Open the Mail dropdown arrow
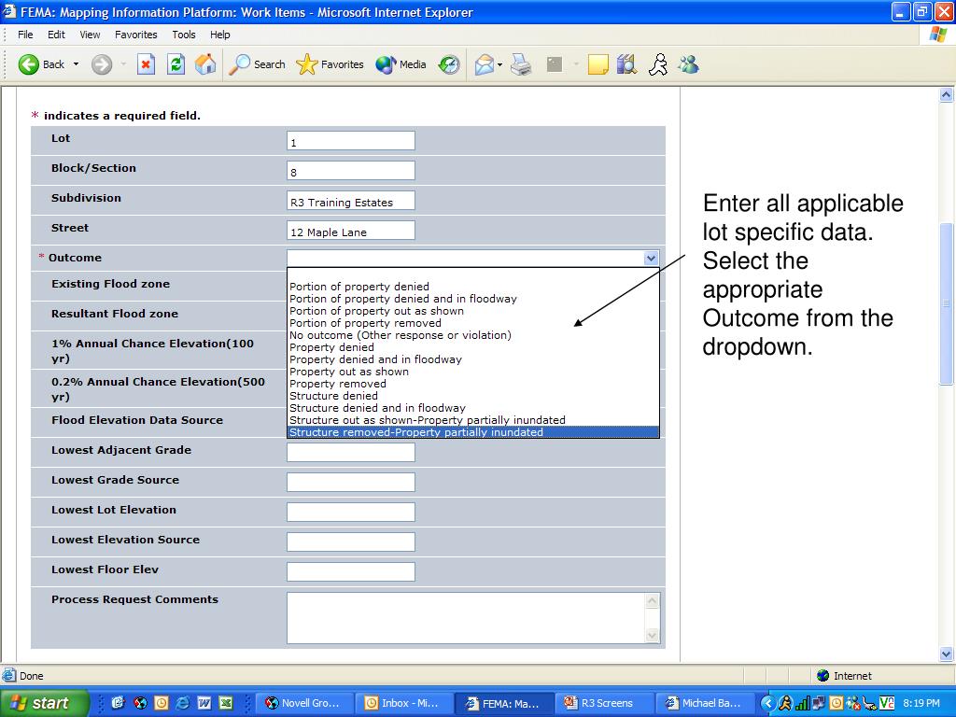Screen dimensions: 956x717 (x=500, y=64)
